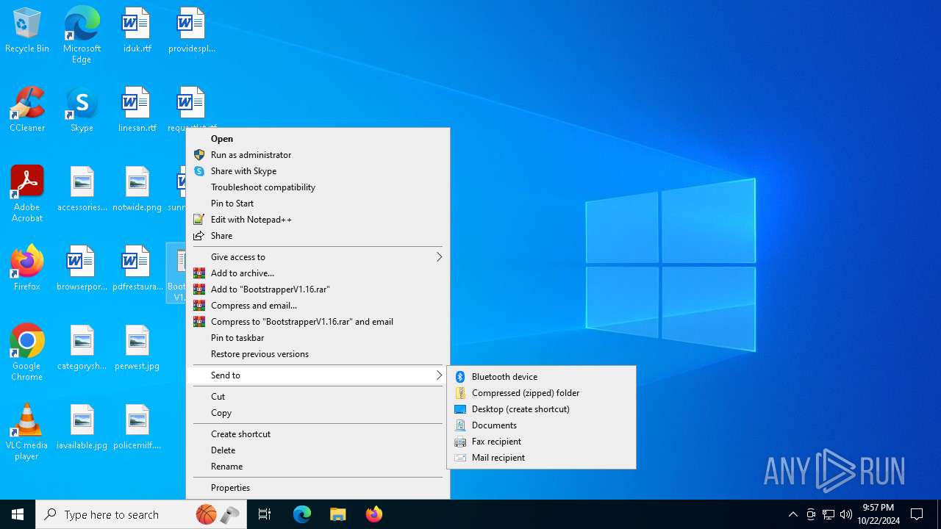
Task: Select Create shortcut
Action: [x=318, y=434]
